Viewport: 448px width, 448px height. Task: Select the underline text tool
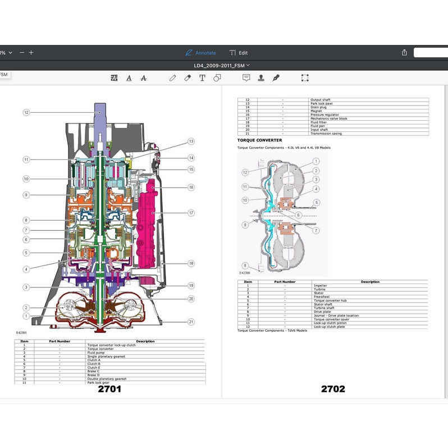(x=129, y=78)
